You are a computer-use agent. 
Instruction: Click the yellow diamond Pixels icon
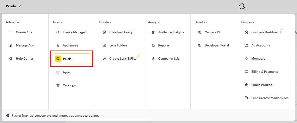(x=58, y=59)
